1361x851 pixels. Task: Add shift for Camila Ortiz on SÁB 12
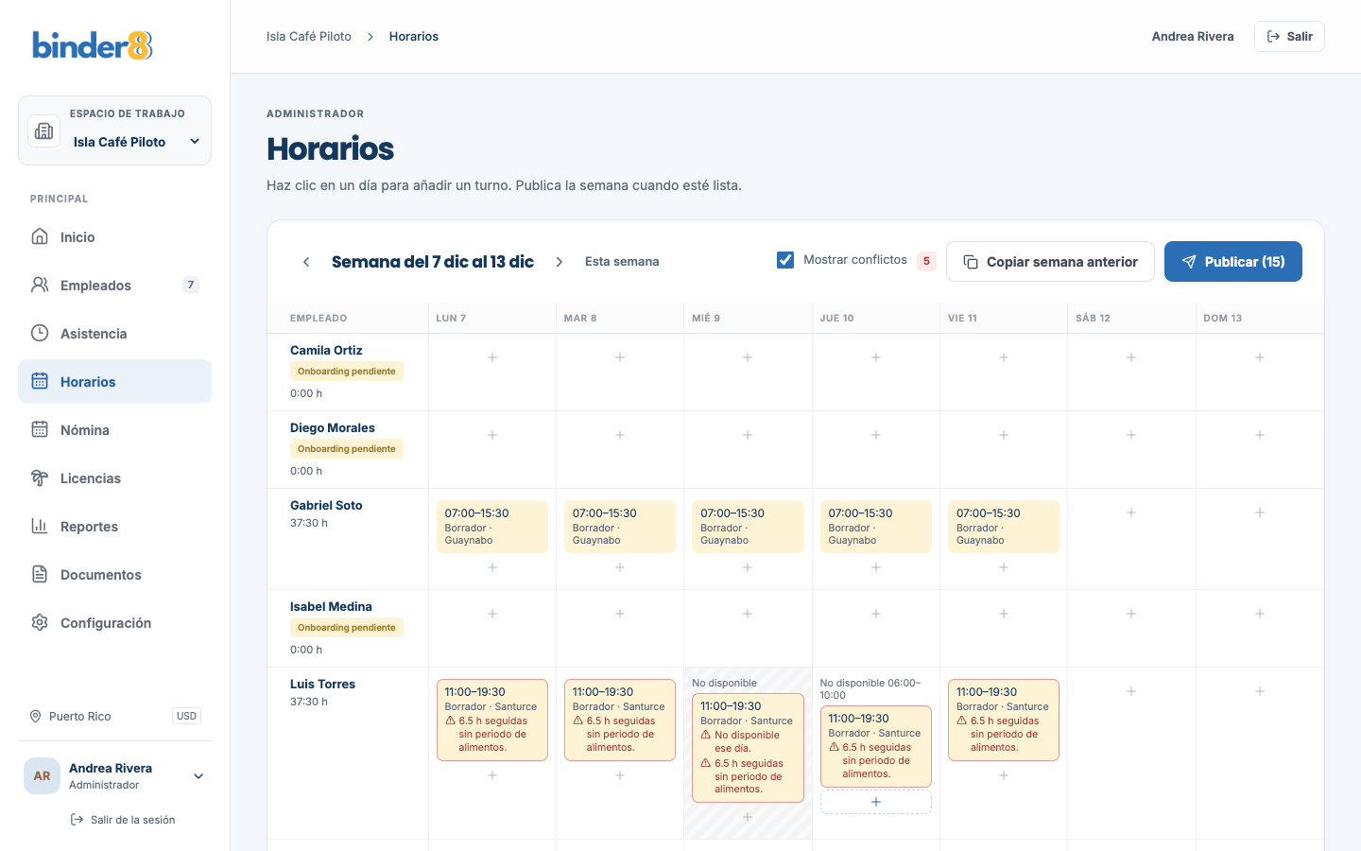(x=1131, y=357)
